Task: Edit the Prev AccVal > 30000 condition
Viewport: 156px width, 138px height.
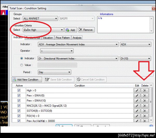Action: pyautogui.click(x=137, y=121)
